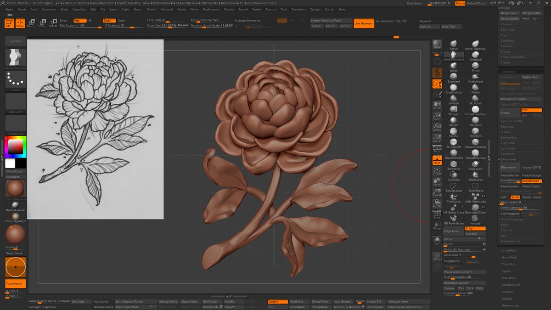Pick the SelectLasso brush

click(x=454, y=186)
